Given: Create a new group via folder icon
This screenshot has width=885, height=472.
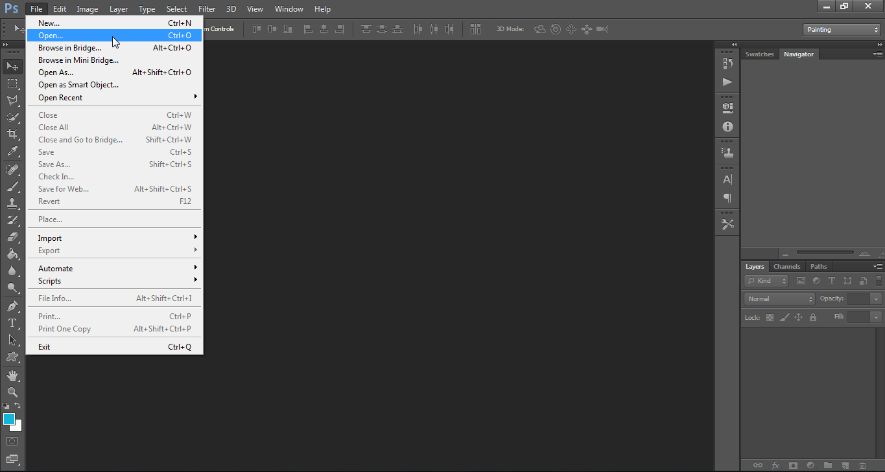Looking at the screenshot, I should click(827, 465).
